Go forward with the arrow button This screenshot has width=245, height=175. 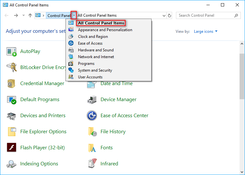point(16,15)
